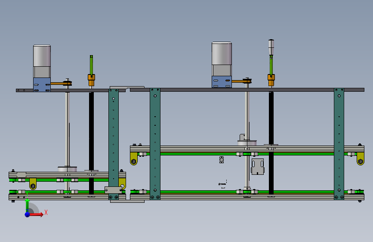This screenshot has height=242, width=373.
Task: Pick the gray sensor bracket below right conveyor
Action: coord(258,167)
